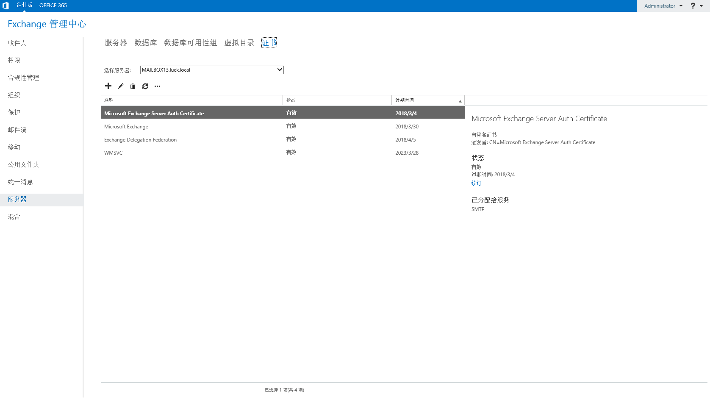Open OFFICE 365 link in header
The height and width of the screenshot is (403, 710).
click(x=53, y=6)
